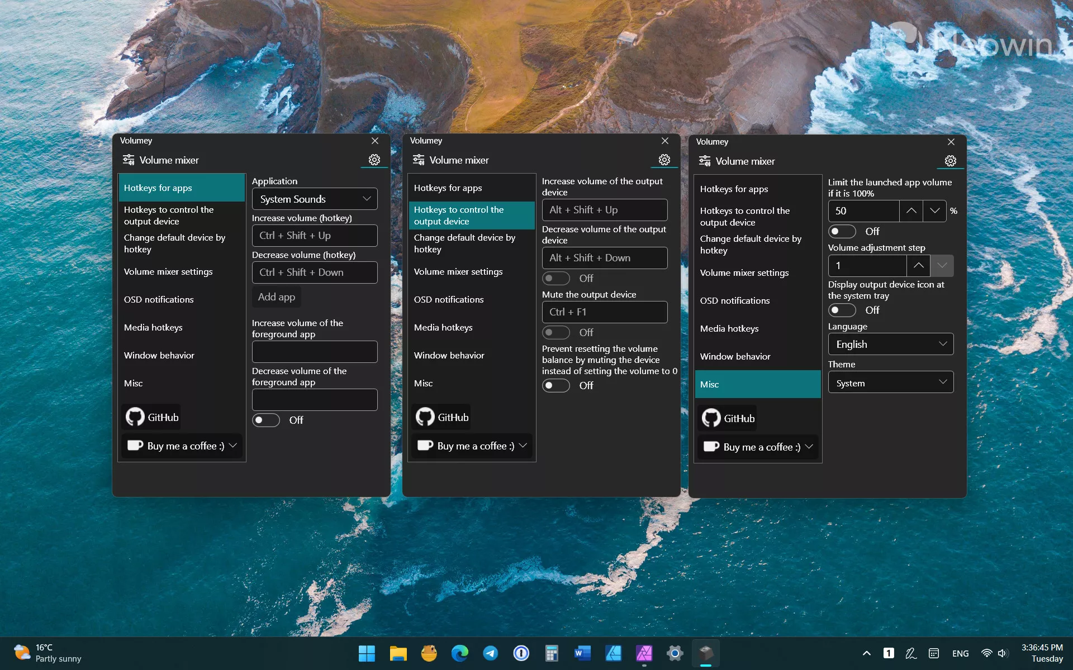Open volume speaker icon in system tray
The height and width of the screenshot is (670, 1073).
point(1003,653)
